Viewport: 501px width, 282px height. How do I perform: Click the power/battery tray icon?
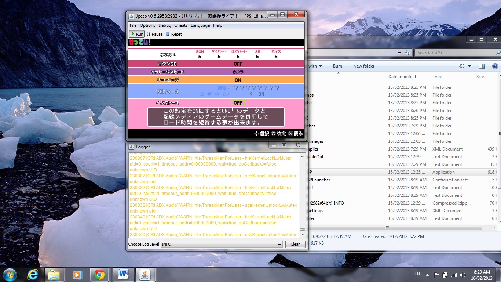(x=445, y=275)
